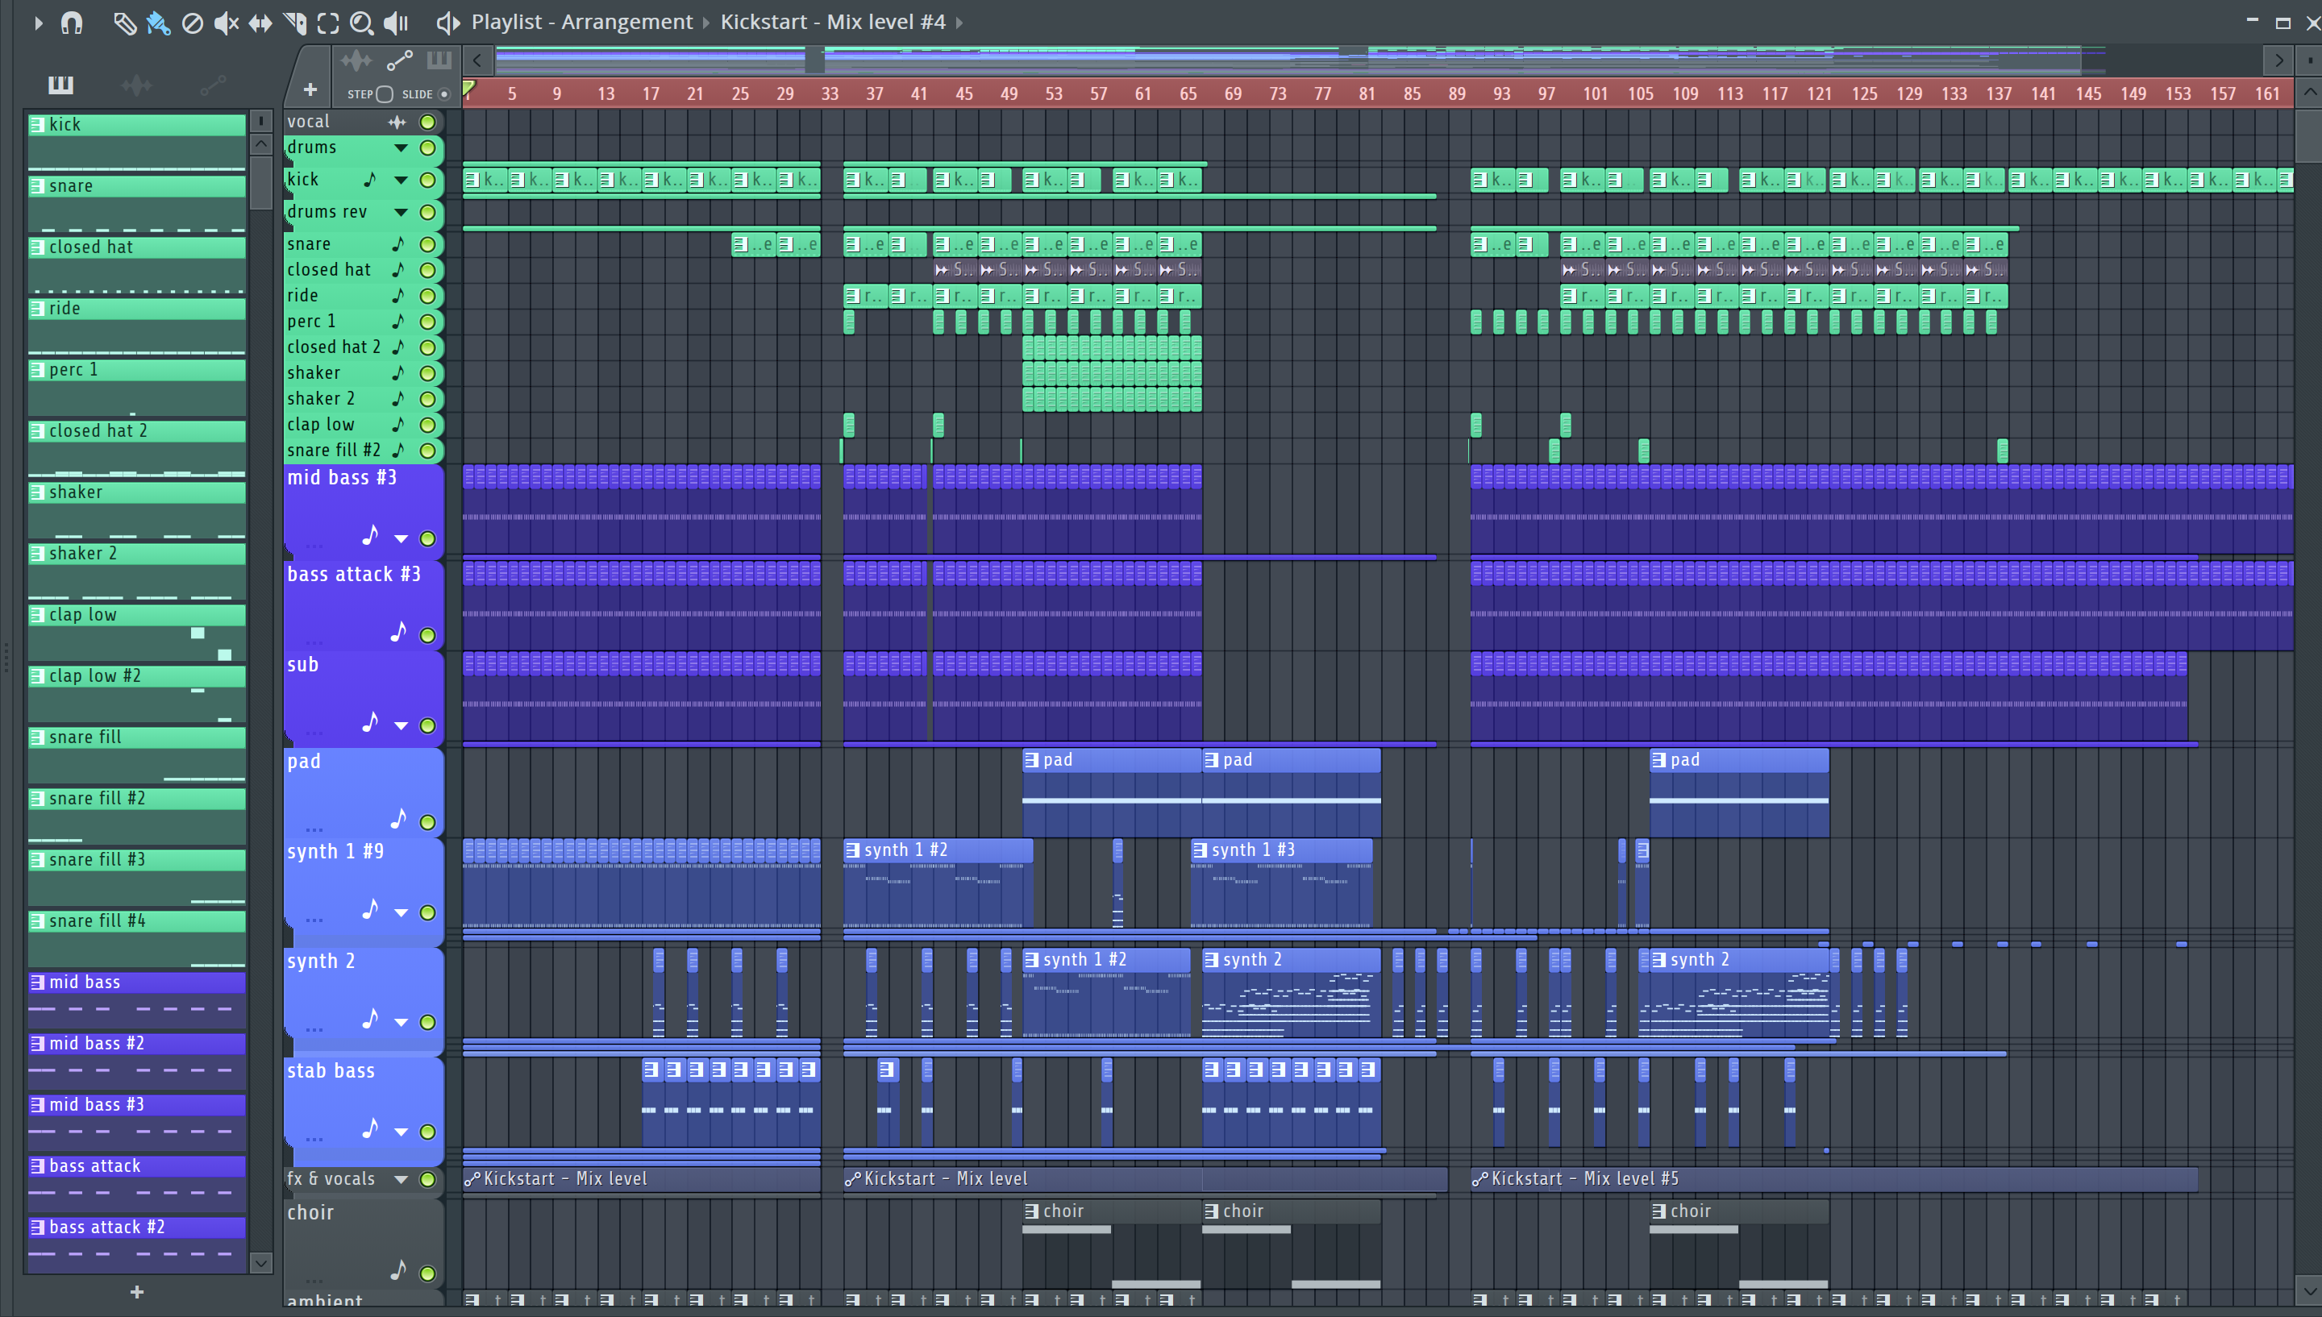
Task: Click the waveform icon above STEP
Action: coord(356,61)
